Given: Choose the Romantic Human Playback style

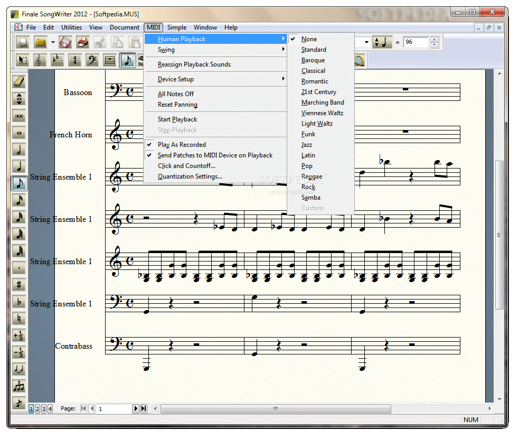Looking at the screenshot, I should pyautogui.click(x=320, y=81).
